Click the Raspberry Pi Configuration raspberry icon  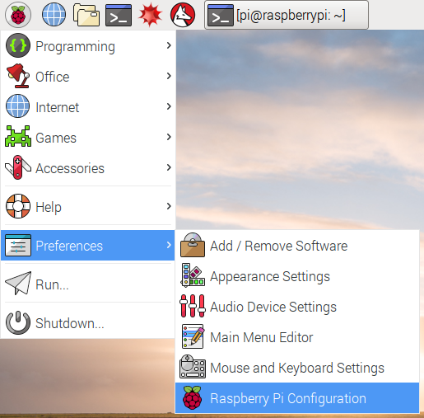click(x=193, y=397)
